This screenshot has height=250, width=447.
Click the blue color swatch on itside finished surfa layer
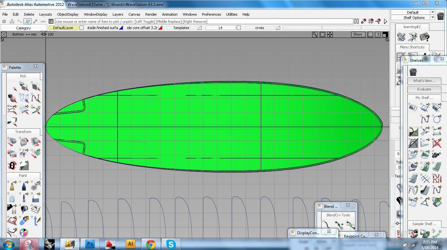coord(121,28)
